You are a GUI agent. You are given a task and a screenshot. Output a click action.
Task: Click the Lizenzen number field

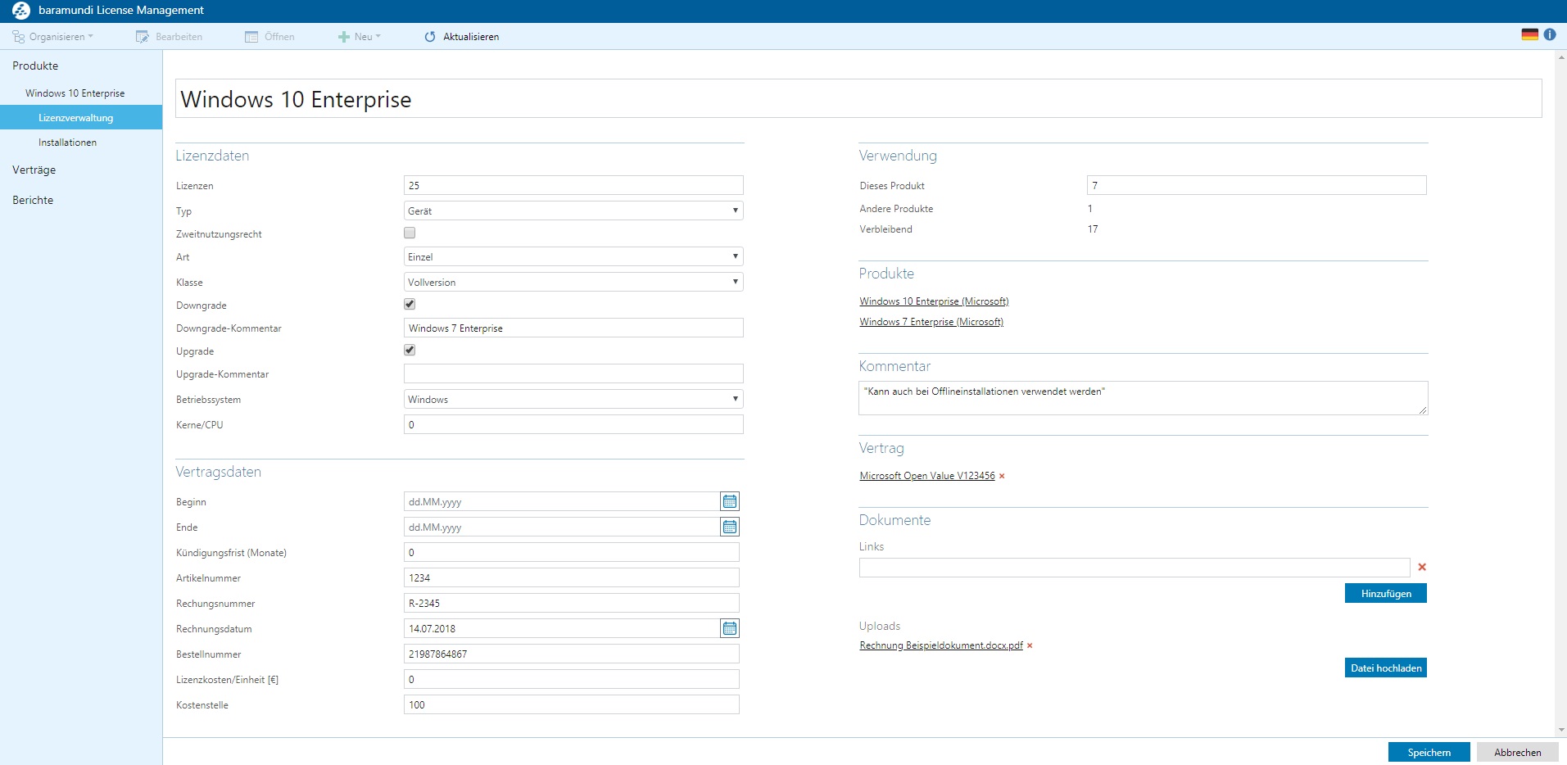[573, 185]
